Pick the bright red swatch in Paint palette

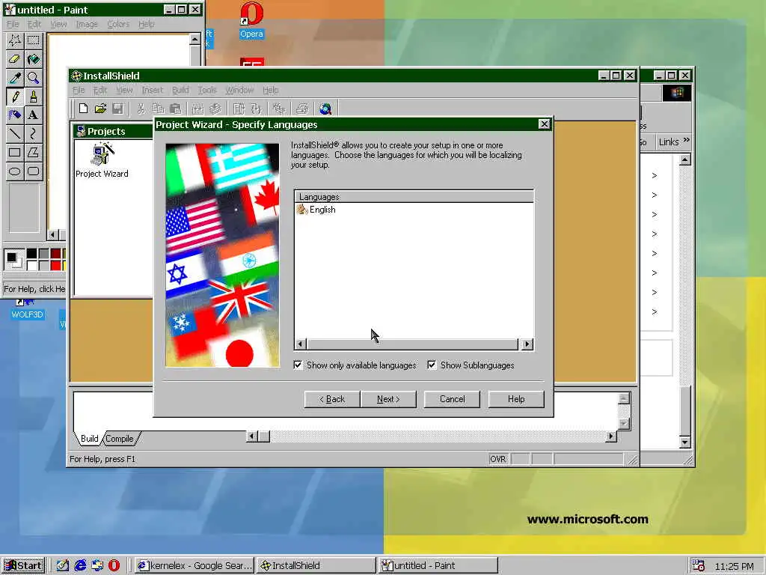[x=56, y=266]
